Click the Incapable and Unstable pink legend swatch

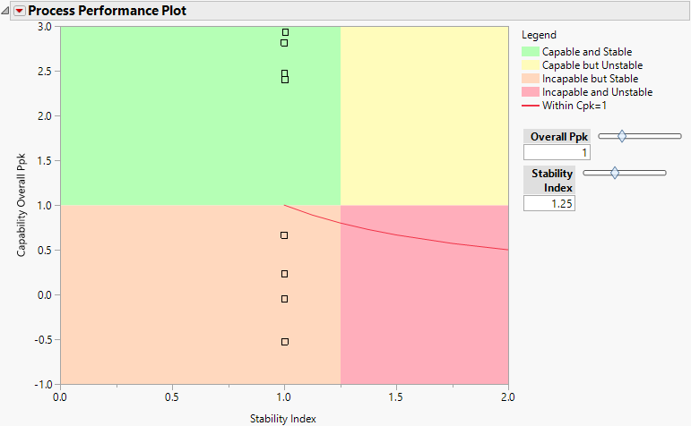pyautogui.click(x=530, y=92)
